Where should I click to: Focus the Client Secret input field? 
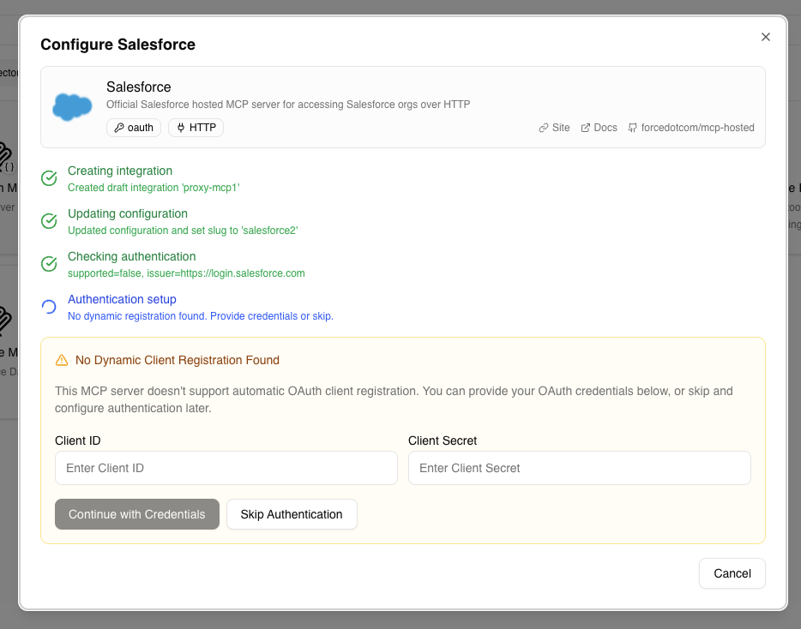pos(579,468)
